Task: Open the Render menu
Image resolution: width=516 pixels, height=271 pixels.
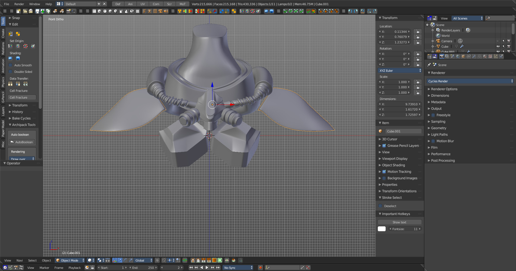Action: 19,4
